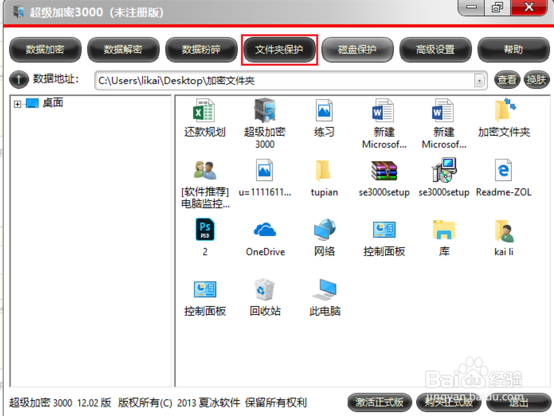Open the 控制面板 icon
Screen dimensions: 554x416
[x=383, y=230]
